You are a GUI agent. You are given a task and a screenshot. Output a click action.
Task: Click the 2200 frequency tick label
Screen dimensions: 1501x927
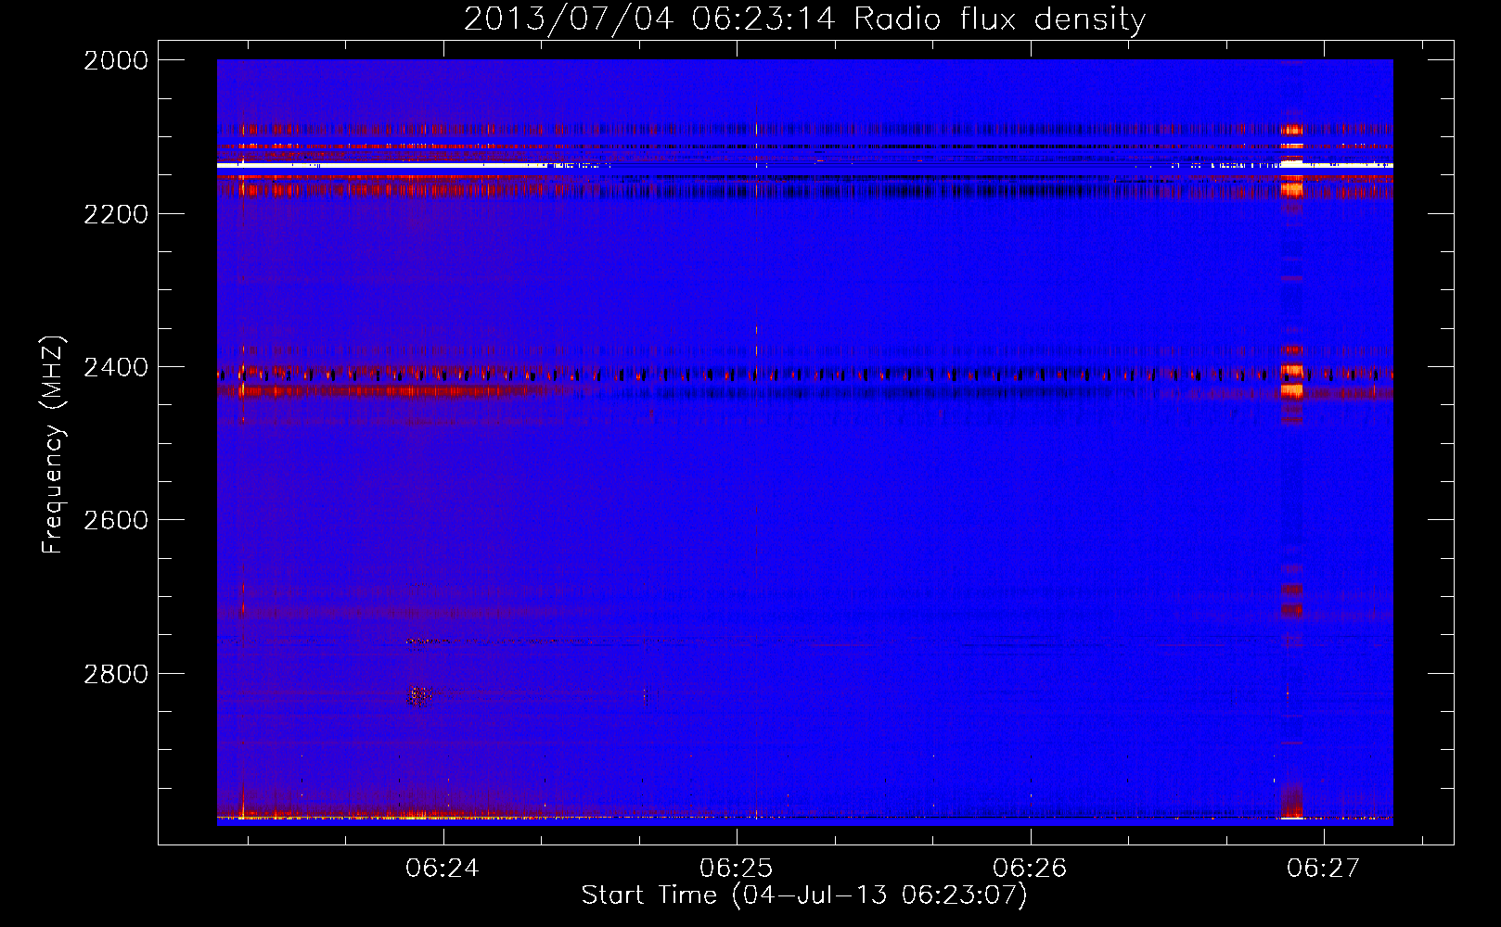click(x=116, y=214)
